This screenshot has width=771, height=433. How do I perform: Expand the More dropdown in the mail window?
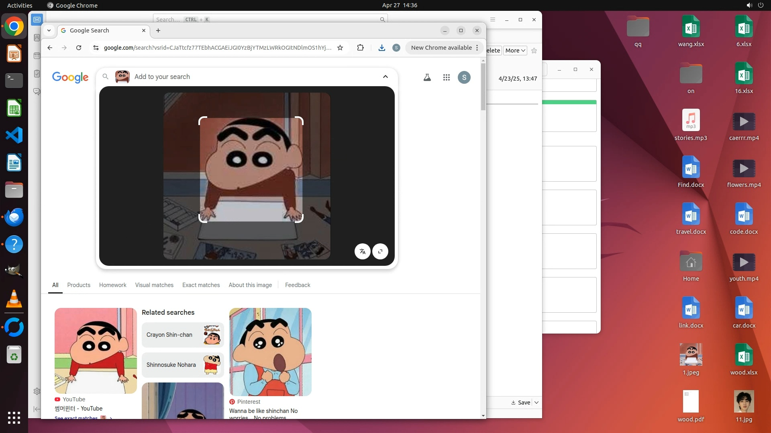[515, 51]
